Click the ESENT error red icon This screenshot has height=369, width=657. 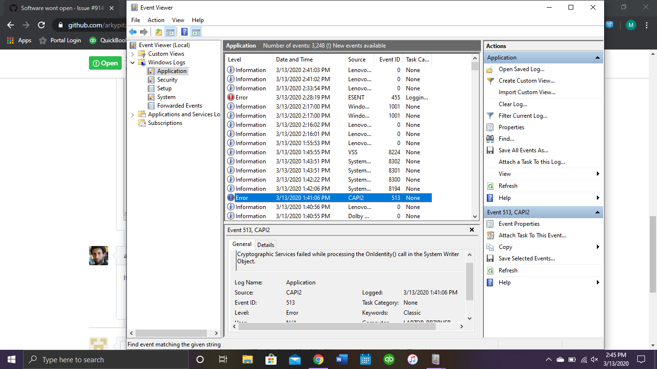[x=231, y=98]
